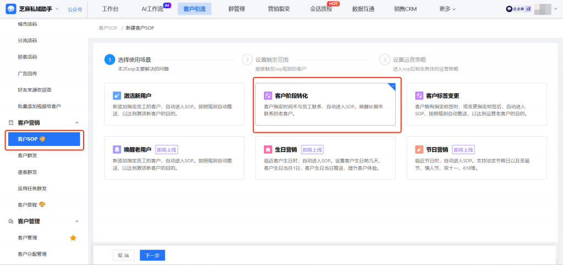This screenshot has height=265, width=563.
Task: Click the 取消 button
Action: point(124,255)
